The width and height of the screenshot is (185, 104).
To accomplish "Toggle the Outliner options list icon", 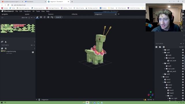I will click(x=164, y=47).
